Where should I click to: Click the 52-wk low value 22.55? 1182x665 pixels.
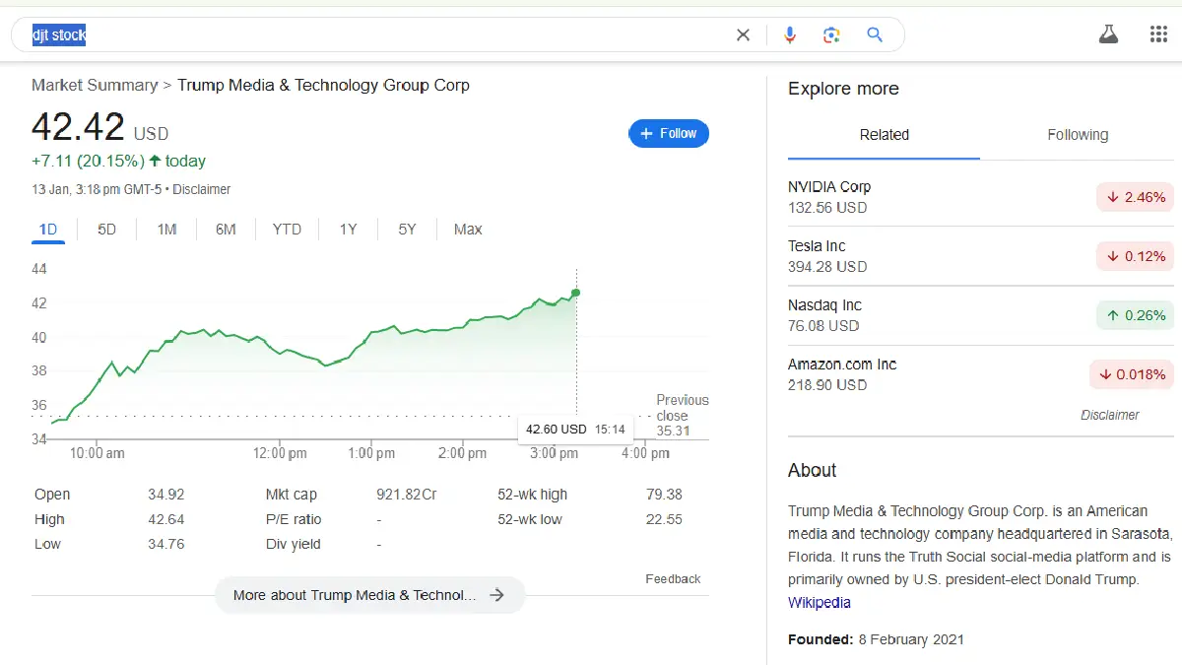tap(664, 519)
